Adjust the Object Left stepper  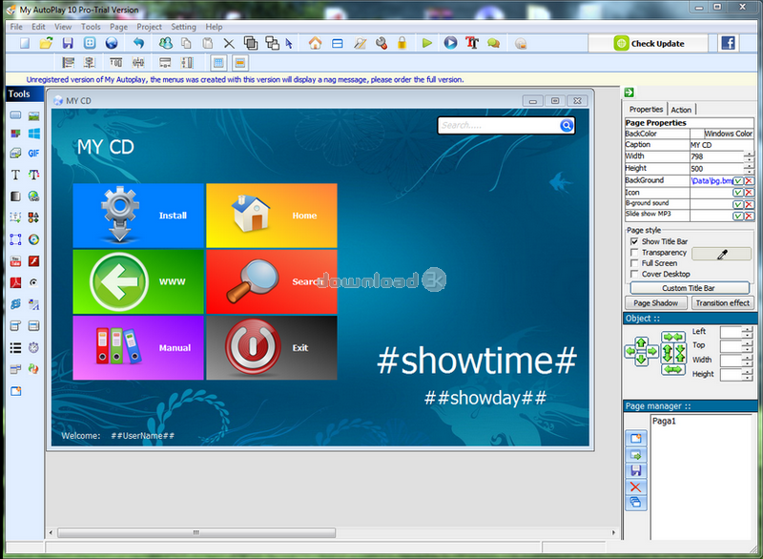[748, 332]
